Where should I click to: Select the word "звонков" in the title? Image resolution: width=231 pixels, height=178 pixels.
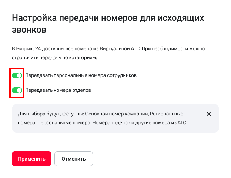[29, 30]
